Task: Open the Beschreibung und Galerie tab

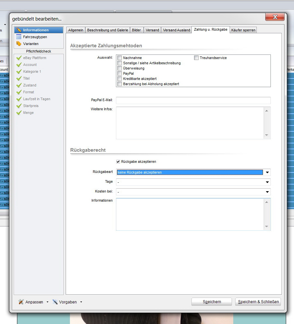Action: coord(107,30)
